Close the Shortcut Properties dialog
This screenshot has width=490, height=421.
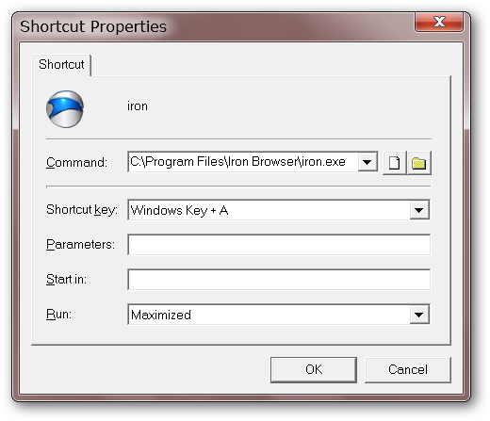439,23
